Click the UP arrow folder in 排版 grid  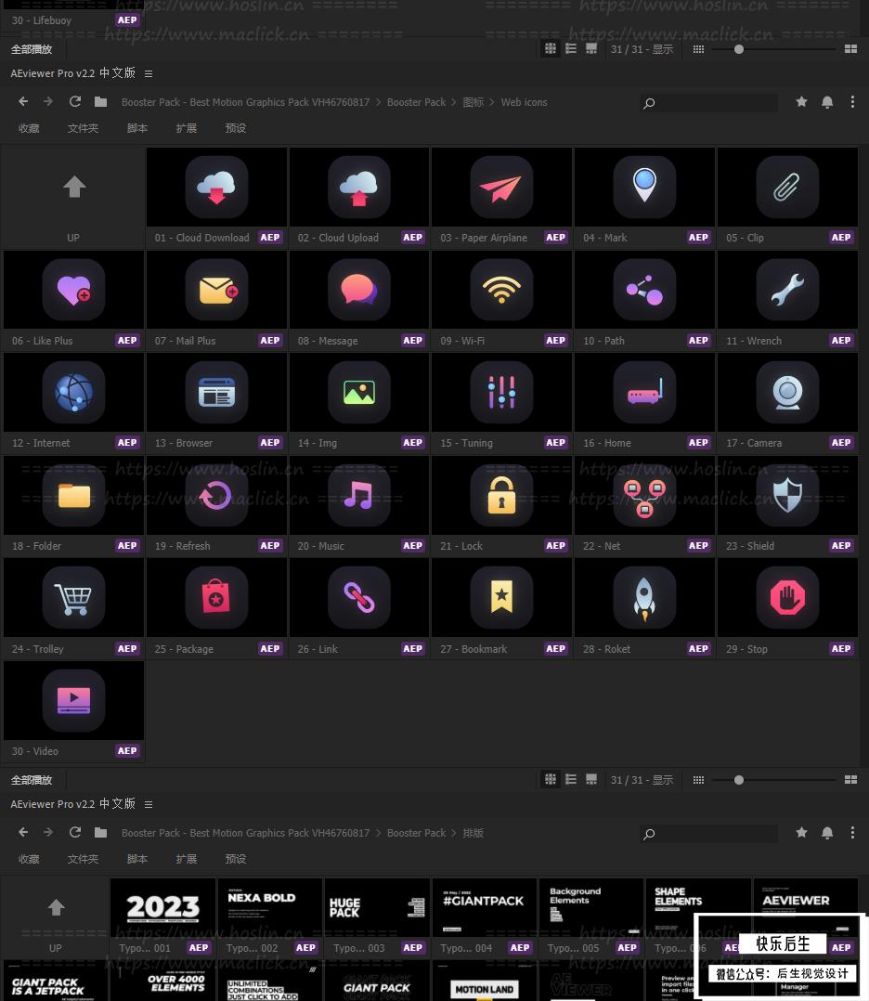click(x=56, y=918)
